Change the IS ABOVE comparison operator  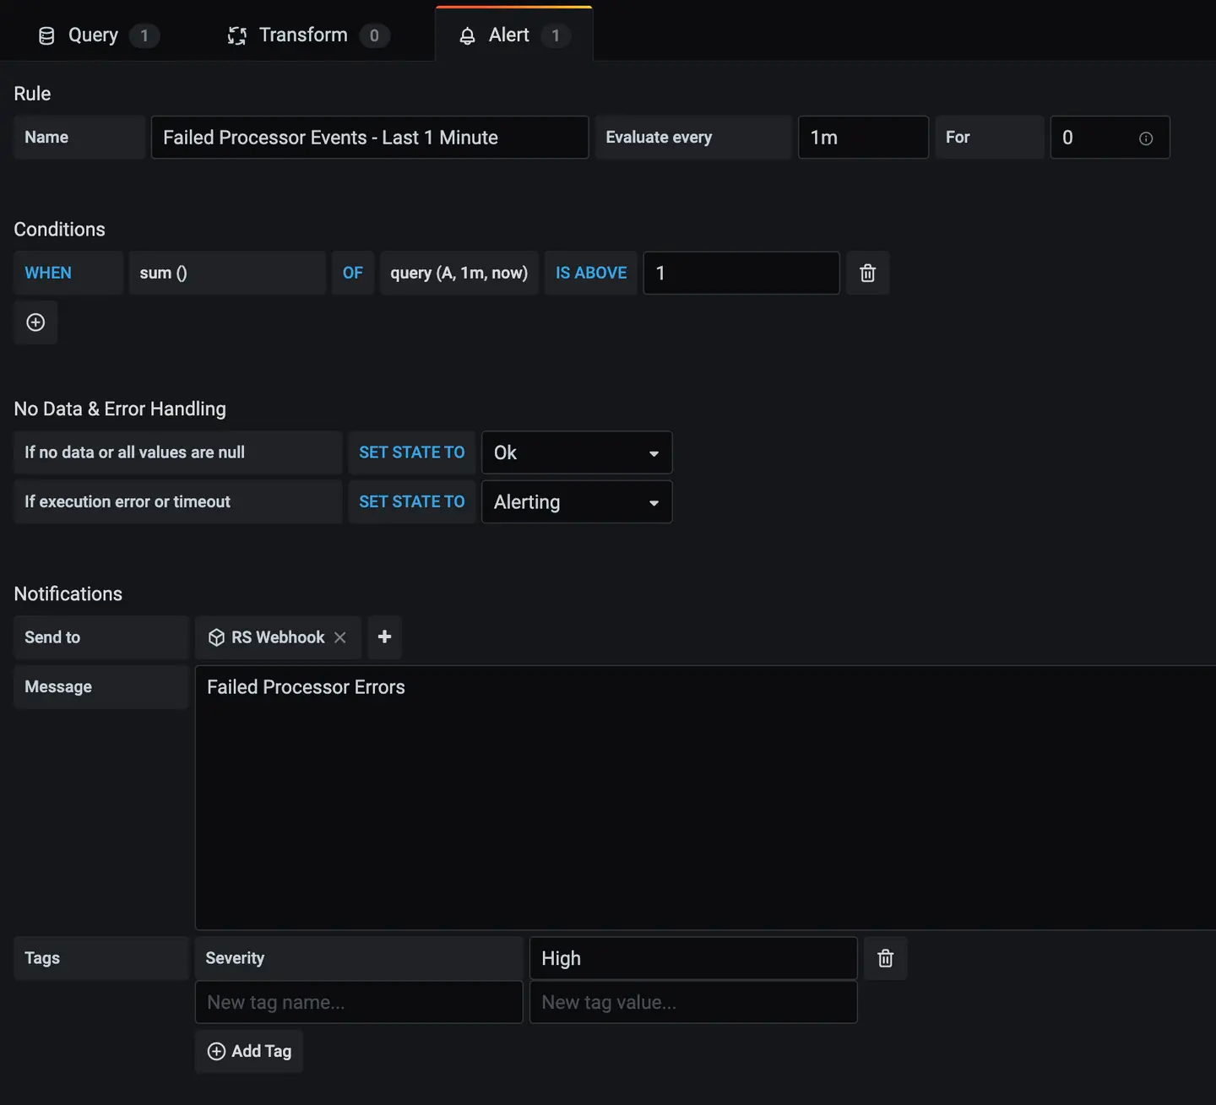click(591, 273)
